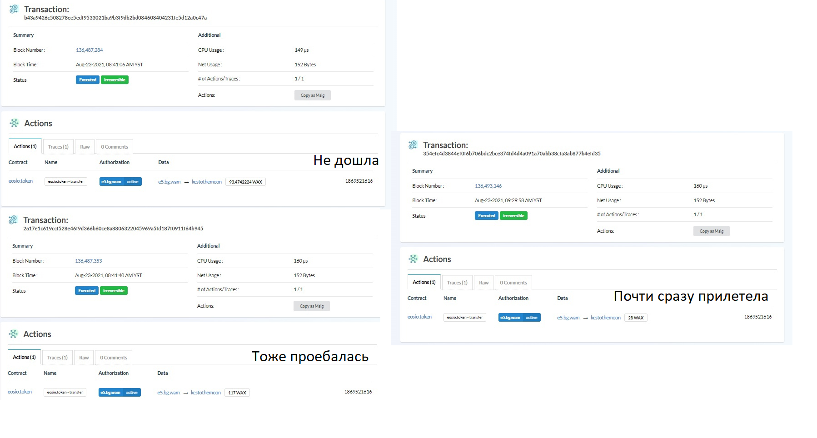
Task: Click Actions section icon above 28 WAX transfer
Action: pos(413,259)
